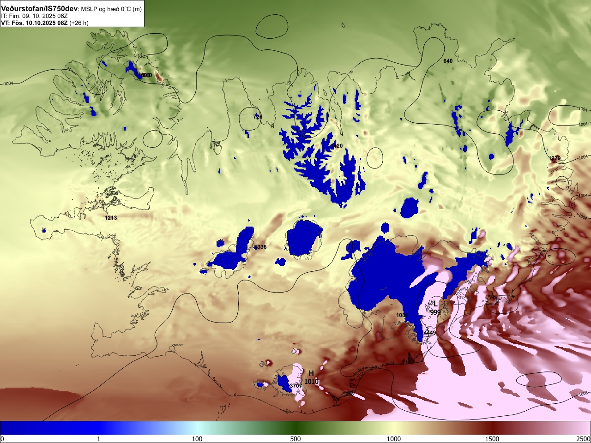Click the "L" low pressure marker
Viewport: 591px width, 443px height.
pos(435,304)
